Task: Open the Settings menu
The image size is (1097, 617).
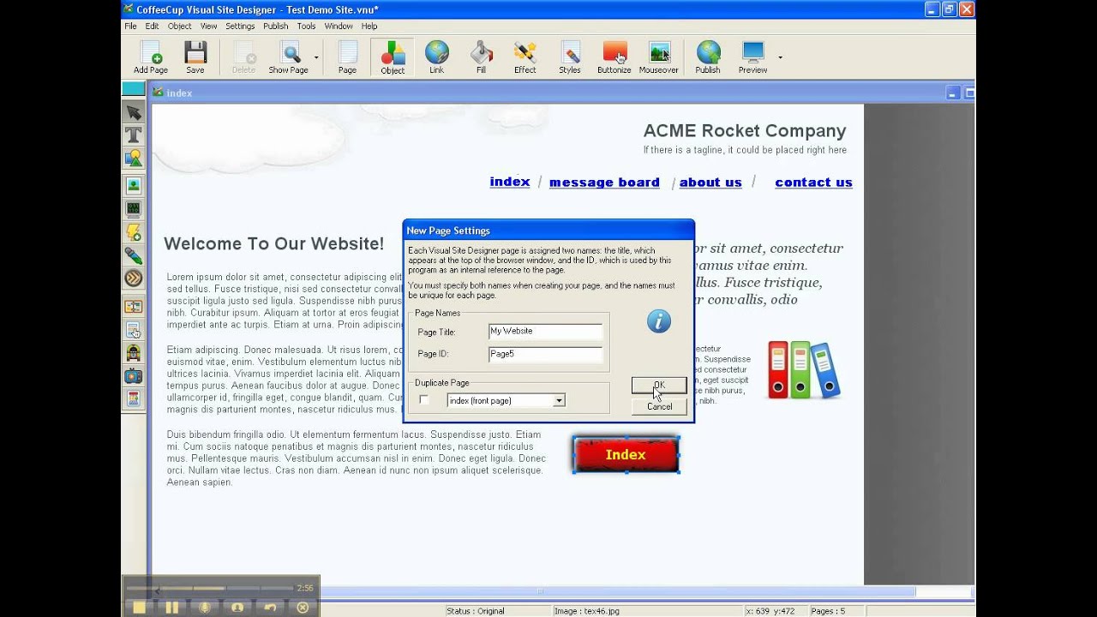Action: (x=240, y=26)
